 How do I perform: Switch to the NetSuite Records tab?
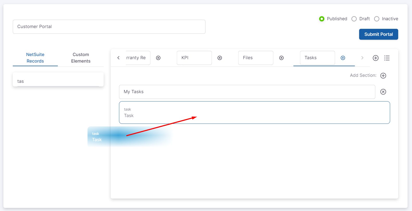(35, 58)
